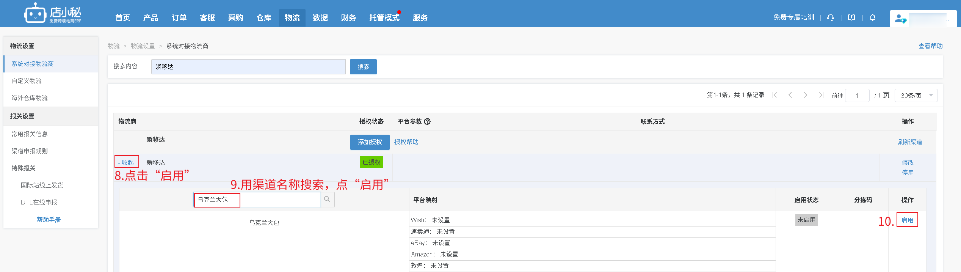Click the user account avatar icon
The image size is (961, 272).
point(900,19)
